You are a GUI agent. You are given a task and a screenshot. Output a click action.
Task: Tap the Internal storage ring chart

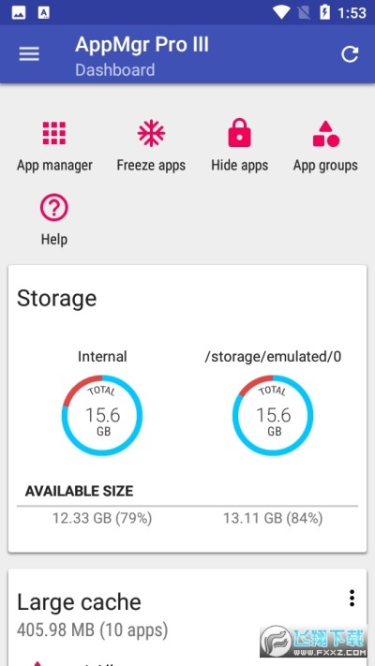[102, 415]
